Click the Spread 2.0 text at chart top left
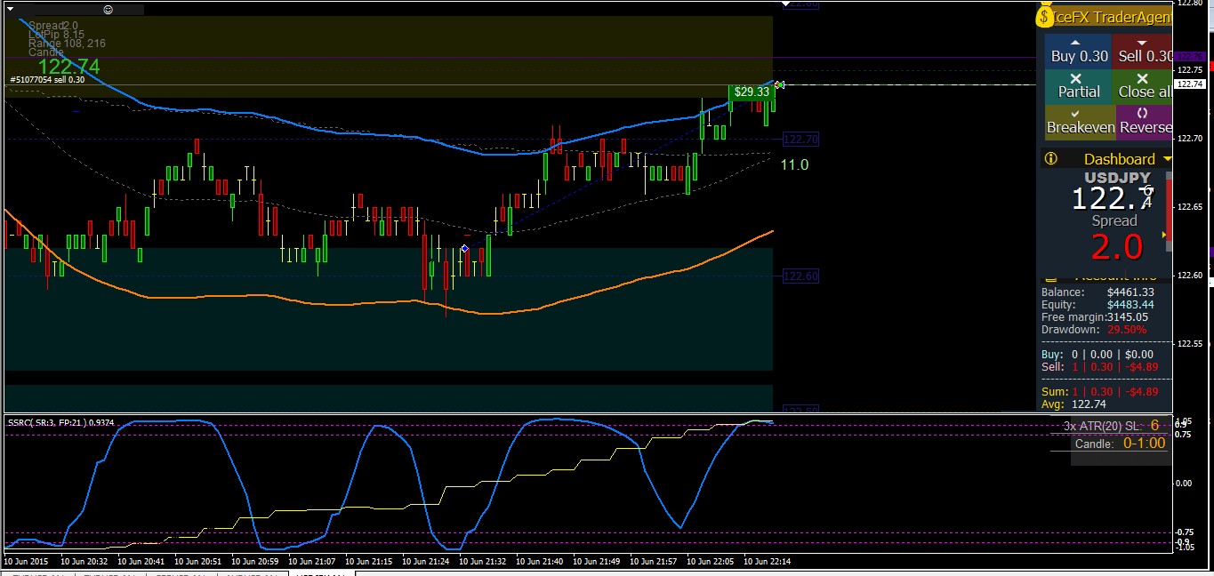The width and height of the screenshot is (1214, 576). [x=53, y=26]
